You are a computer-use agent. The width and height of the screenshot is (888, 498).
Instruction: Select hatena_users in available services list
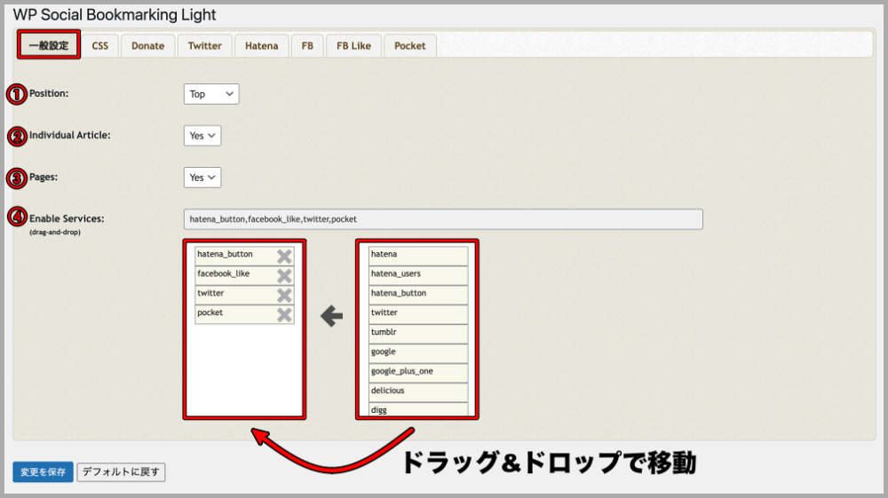click(418, 275)
